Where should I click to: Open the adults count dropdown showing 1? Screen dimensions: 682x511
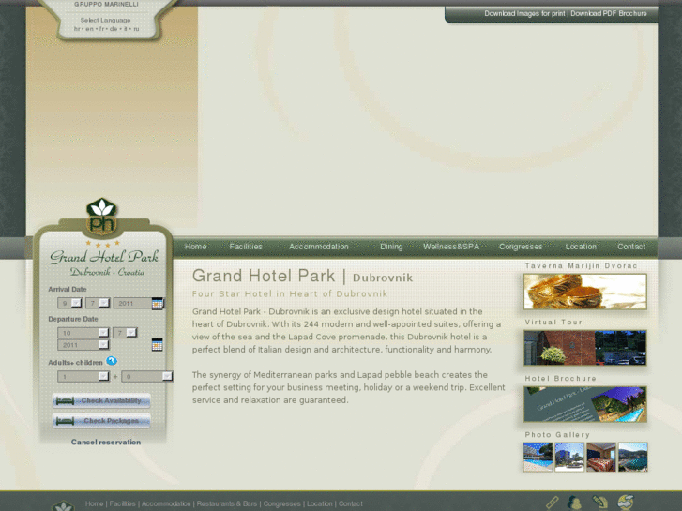coord(83,376)
